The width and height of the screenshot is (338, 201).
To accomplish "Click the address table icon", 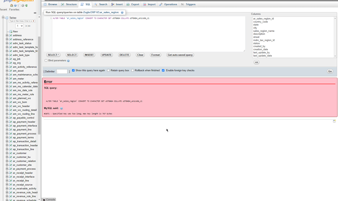I will (x=11, y=35).
